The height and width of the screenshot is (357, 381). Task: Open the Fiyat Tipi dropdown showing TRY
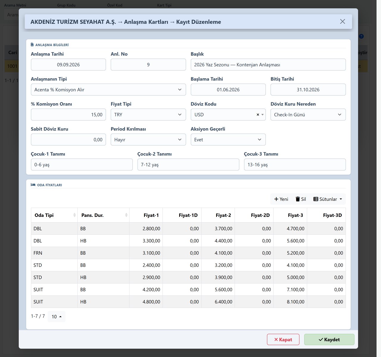(x=148, y=115)
